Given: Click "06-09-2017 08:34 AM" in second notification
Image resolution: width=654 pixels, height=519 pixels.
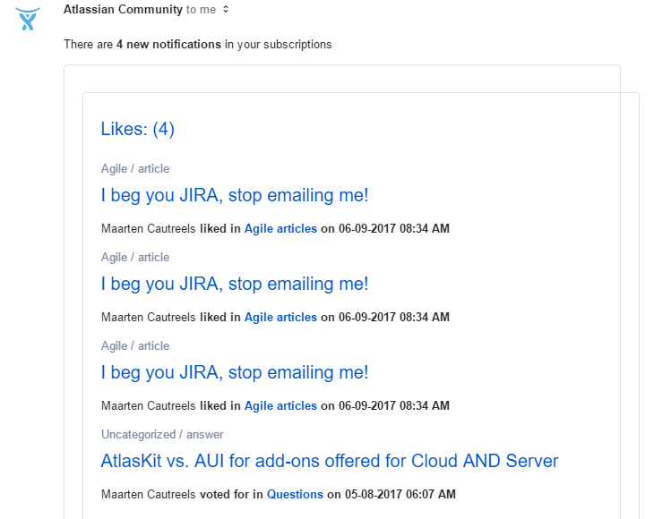Looking at the screenshot, I should pyautogui.click(x=394, y=318).
